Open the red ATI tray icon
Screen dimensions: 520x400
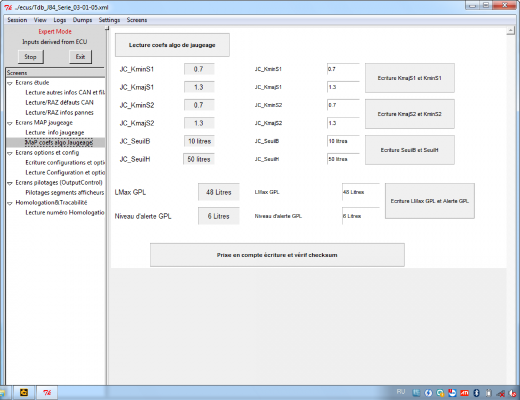465,393
